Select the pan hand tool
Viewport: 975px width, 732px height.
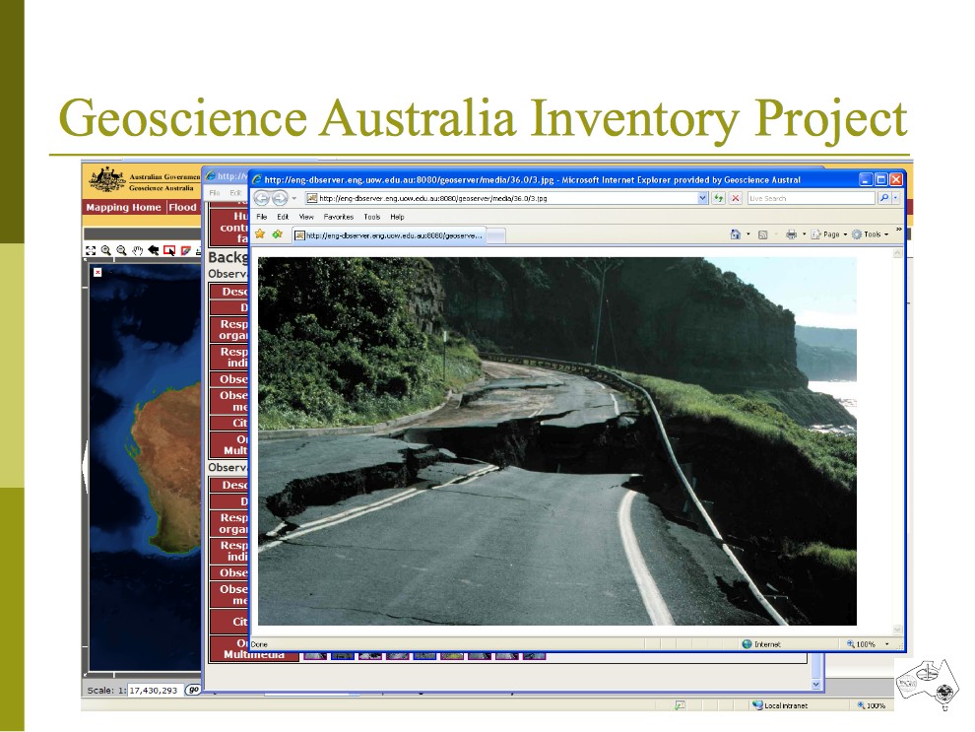click(138, 250)
